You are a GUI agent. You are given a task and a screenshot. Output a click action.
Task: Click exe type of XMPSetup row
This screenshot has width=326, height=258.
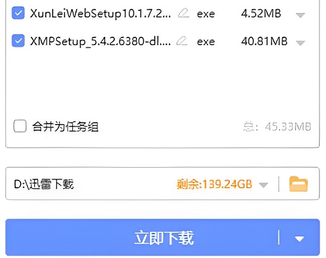click(206, 42)
